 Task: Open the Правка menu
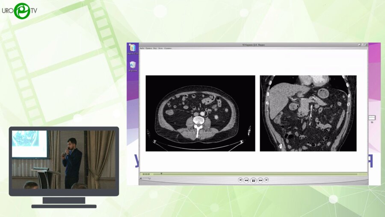click(148, 48)
